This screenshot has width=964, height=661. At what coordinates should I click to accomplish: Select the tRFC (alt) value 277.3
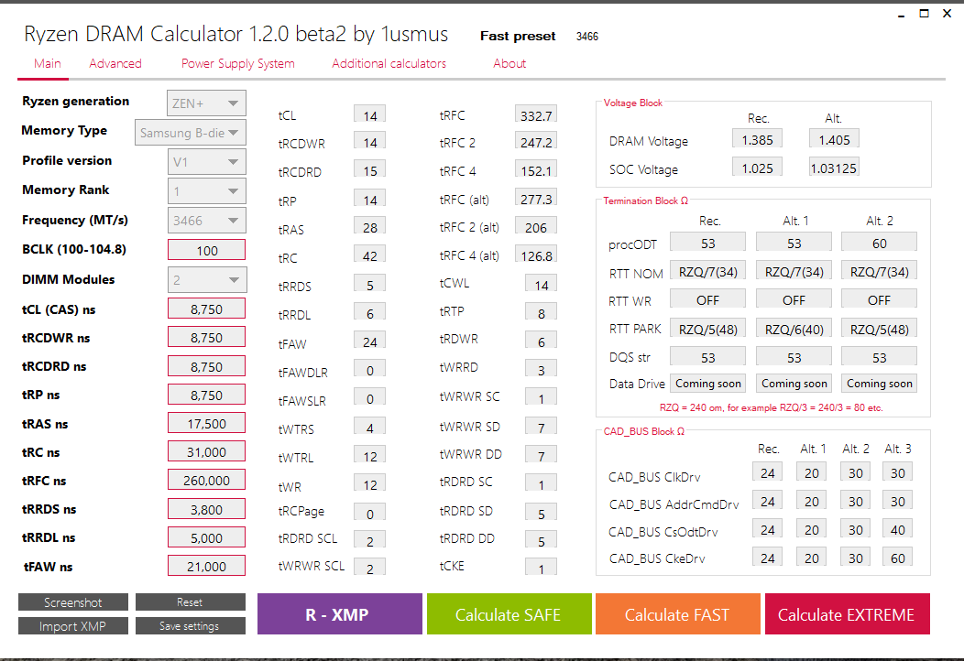coord(536,199)
